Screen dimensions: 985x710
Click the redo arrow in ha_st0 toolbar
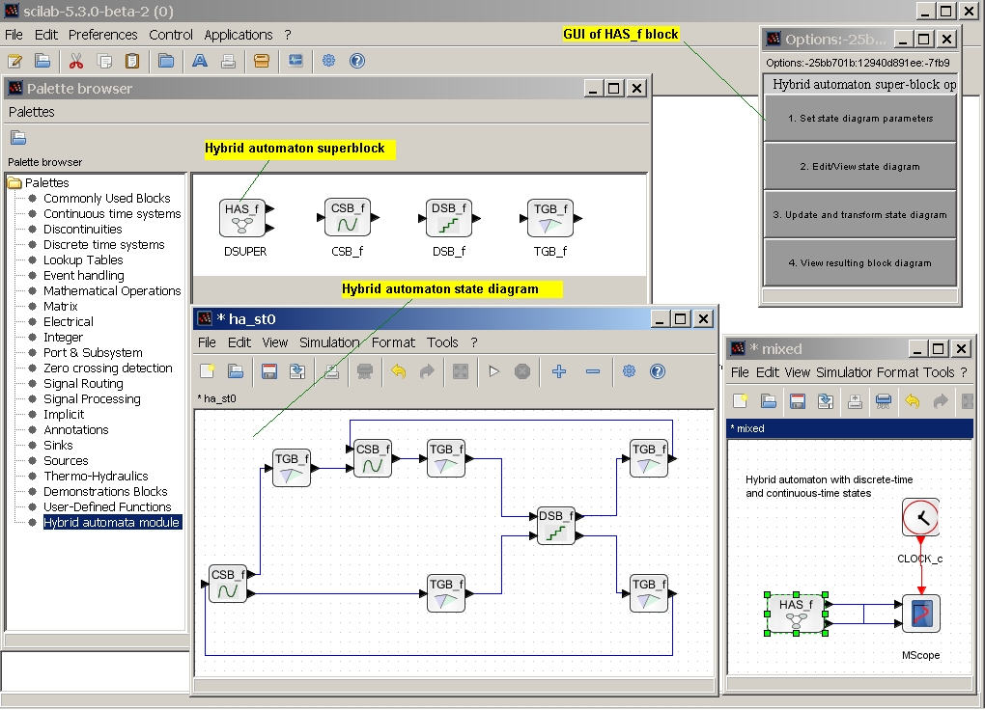[427, 371]
